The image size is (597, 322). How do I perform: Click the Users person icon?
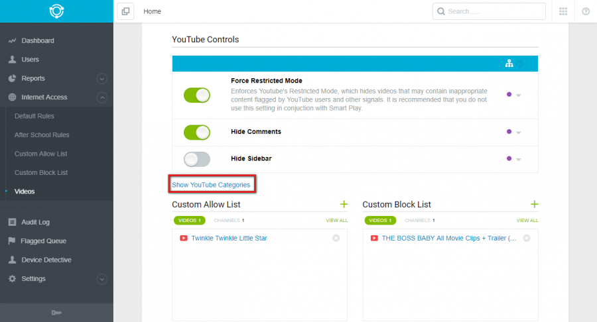point(12,60)
